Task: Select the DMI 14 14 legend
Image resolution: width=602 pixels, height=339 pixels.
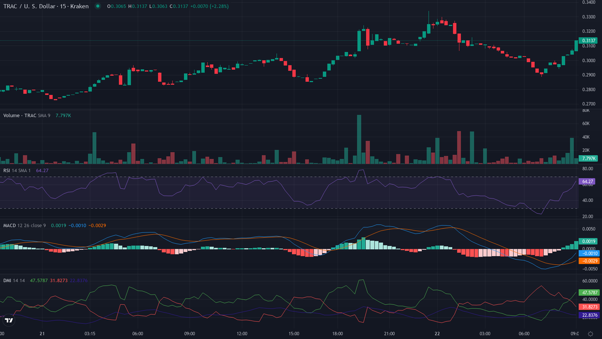Action: tap(15, 280)
